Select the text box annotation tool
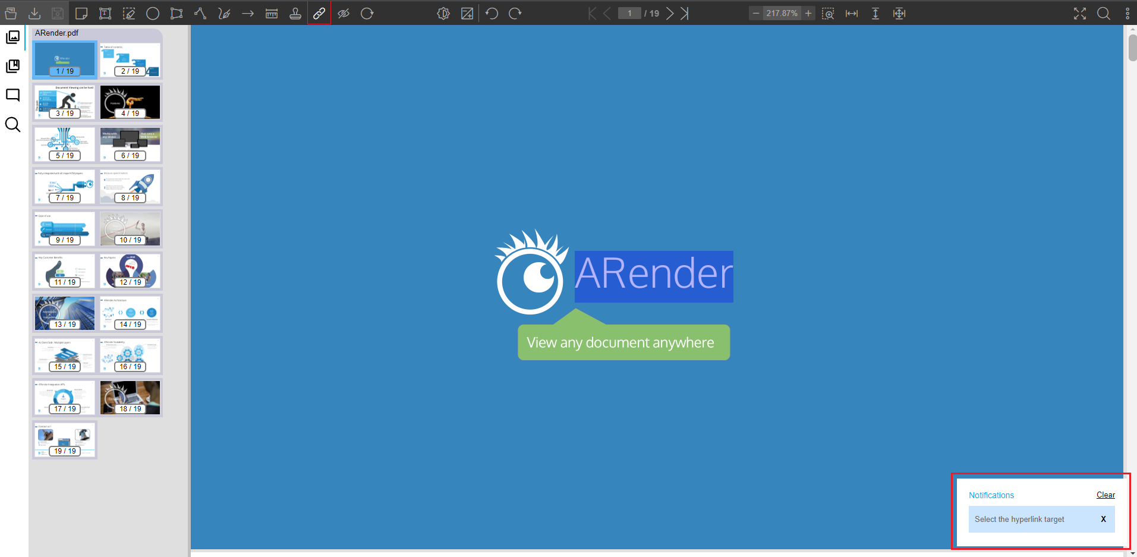Image resolution: width=1137 pixels, height=557 pixels. click(105, 13)
